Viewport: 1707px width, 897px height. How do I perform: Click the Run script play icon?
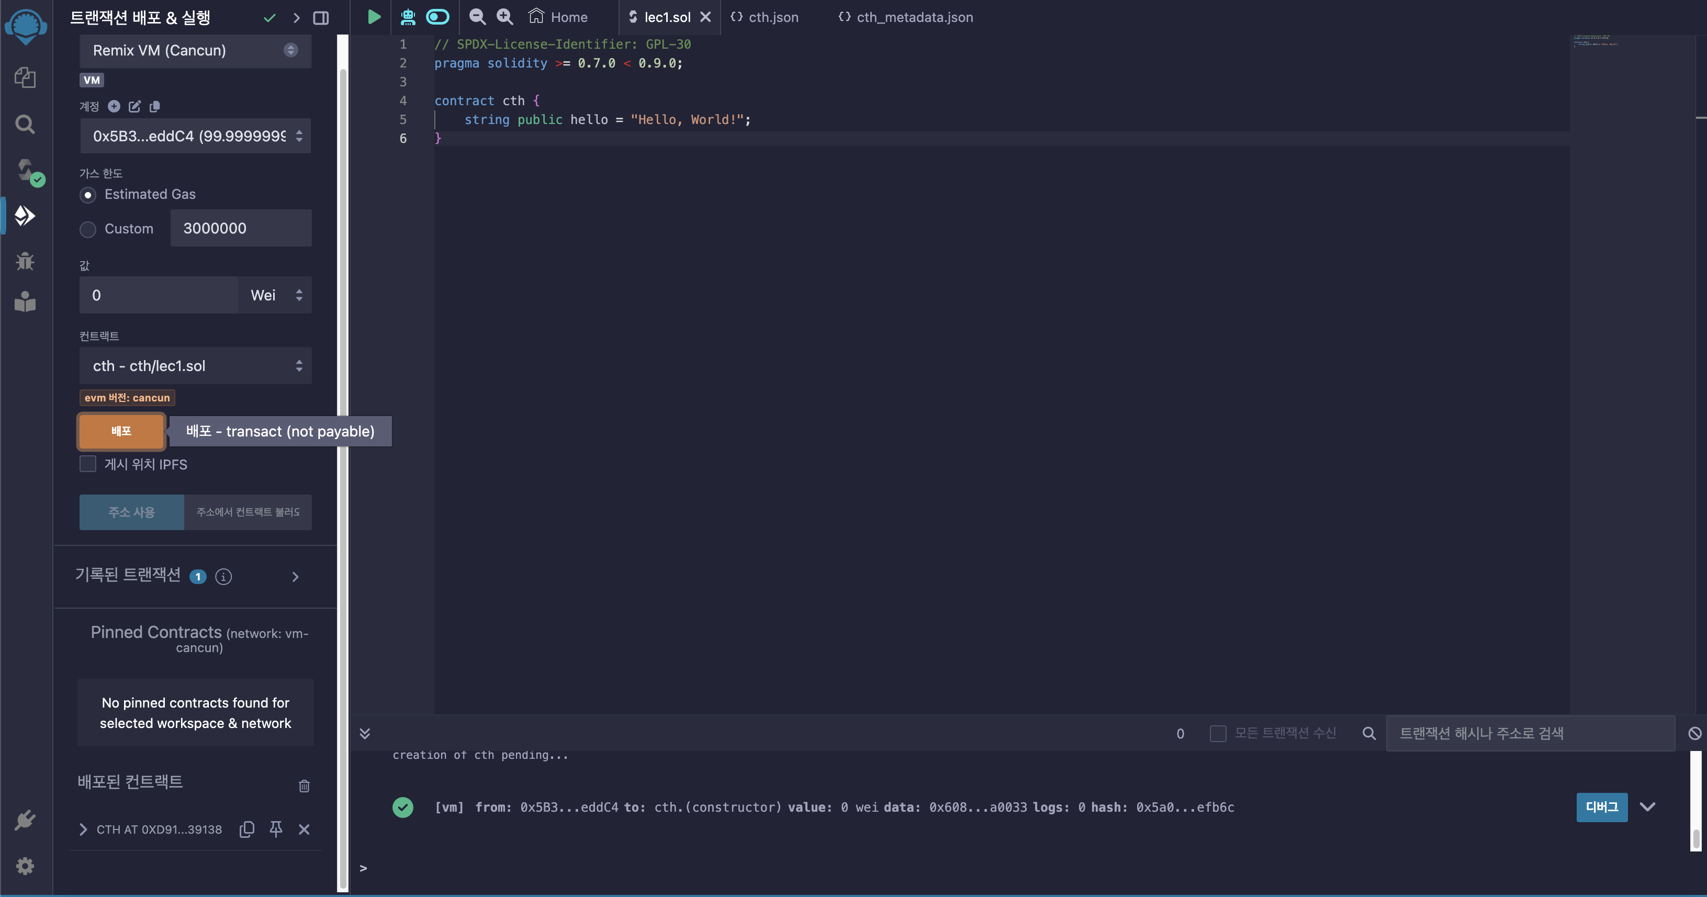[374, 17]
